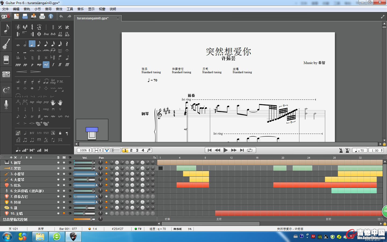Open the 说明 menu
Screen dimensions: 387x242
pos(113,9)
